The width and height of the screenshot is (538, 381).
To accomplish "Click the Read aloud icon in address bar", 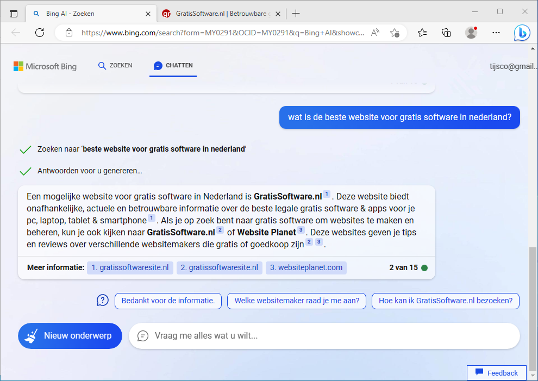I will [x=375, y=33].
